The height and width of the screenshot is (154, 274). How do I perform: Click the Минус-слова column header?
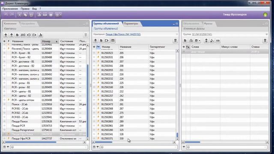[x=235, y=47]
